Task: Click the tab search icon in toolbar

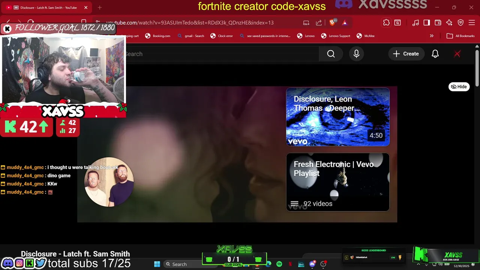Action: [x=397, y=22]
